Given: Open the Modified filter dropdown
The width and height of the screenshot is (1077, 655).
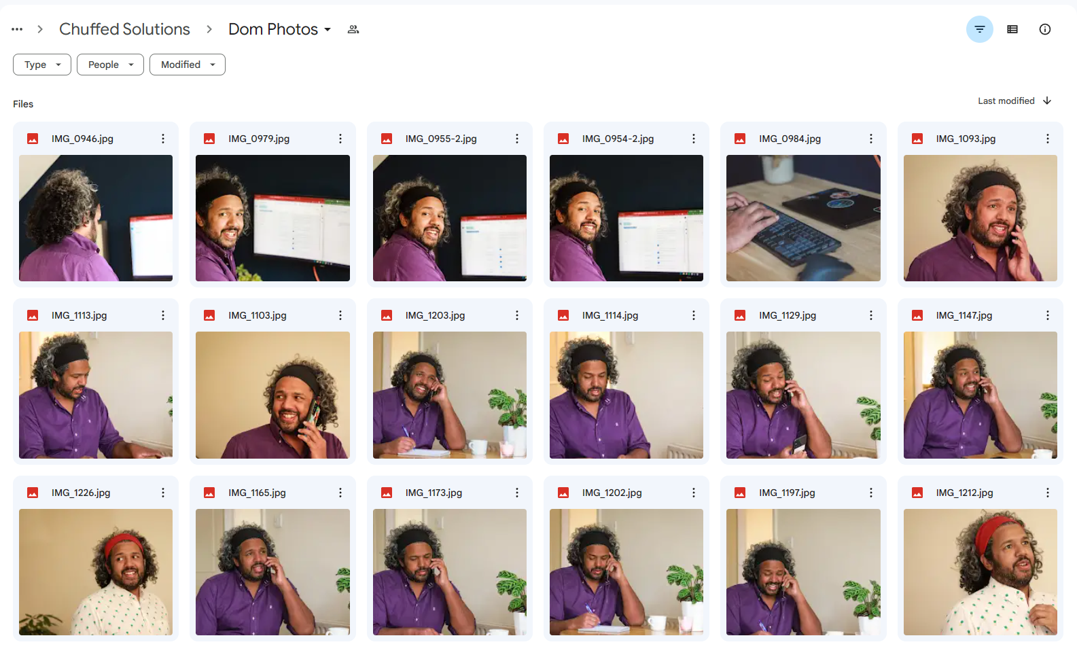Looking at the screenshot, I should (188, 65).
